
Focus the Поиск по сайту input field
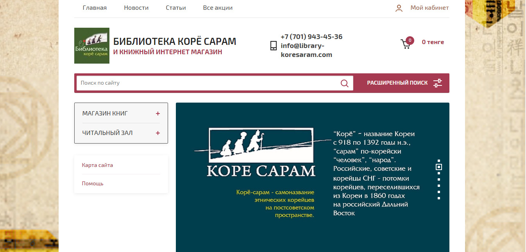208,83
